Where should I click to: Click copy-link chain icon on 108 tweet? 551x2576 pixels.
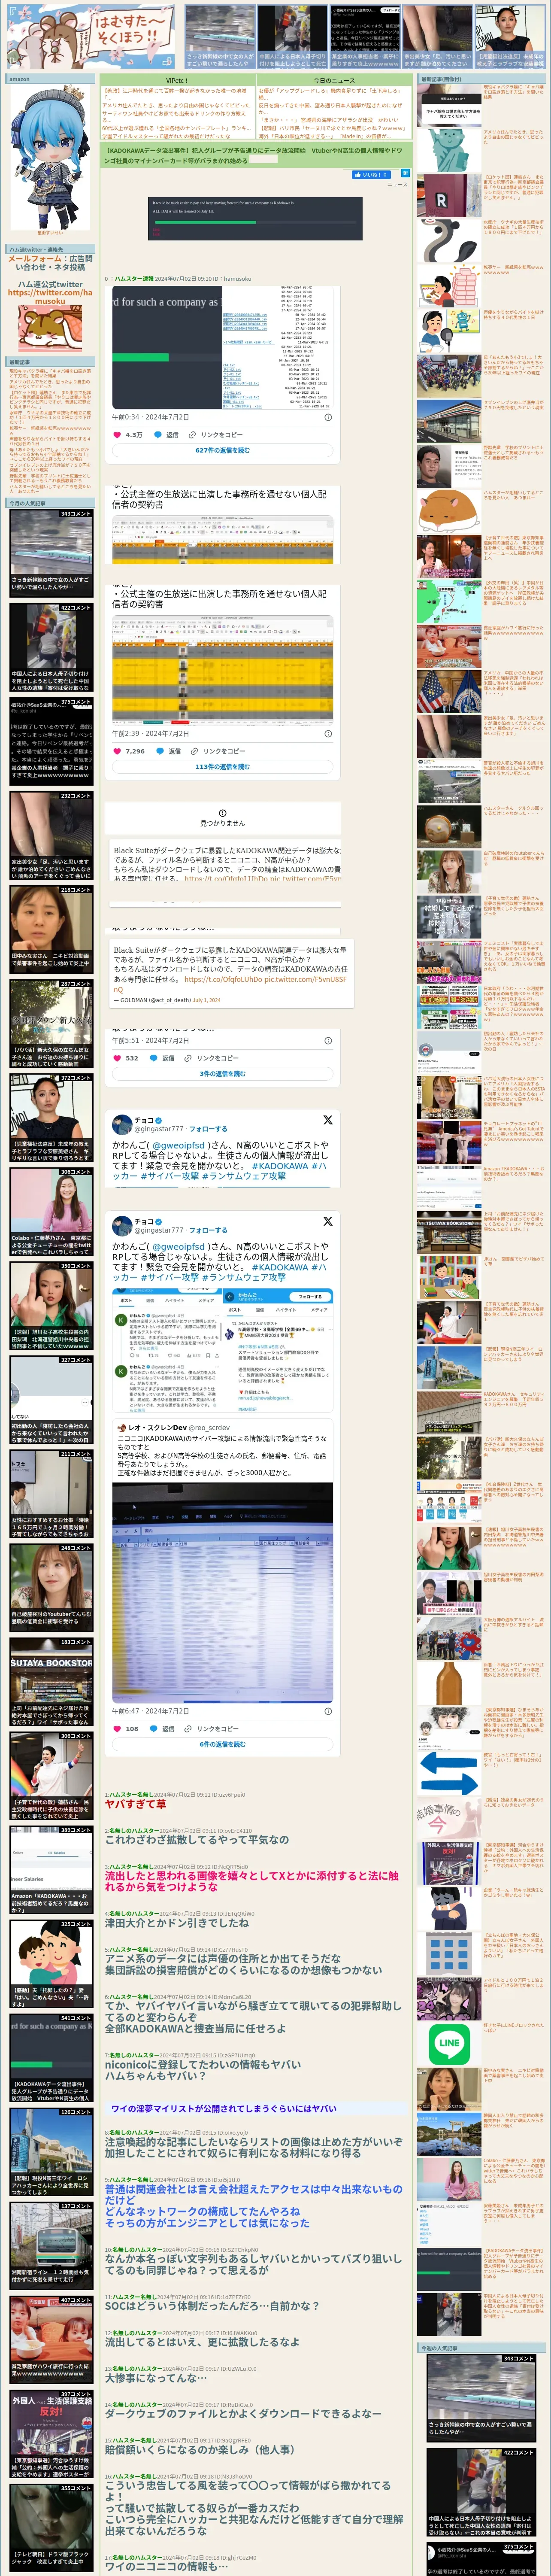click(x=189, y=1728)
